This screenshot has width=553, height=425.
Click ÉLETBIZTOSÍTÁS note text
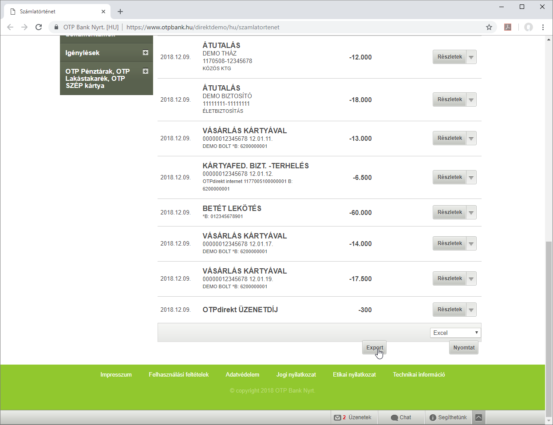click(x=223, y=111)
